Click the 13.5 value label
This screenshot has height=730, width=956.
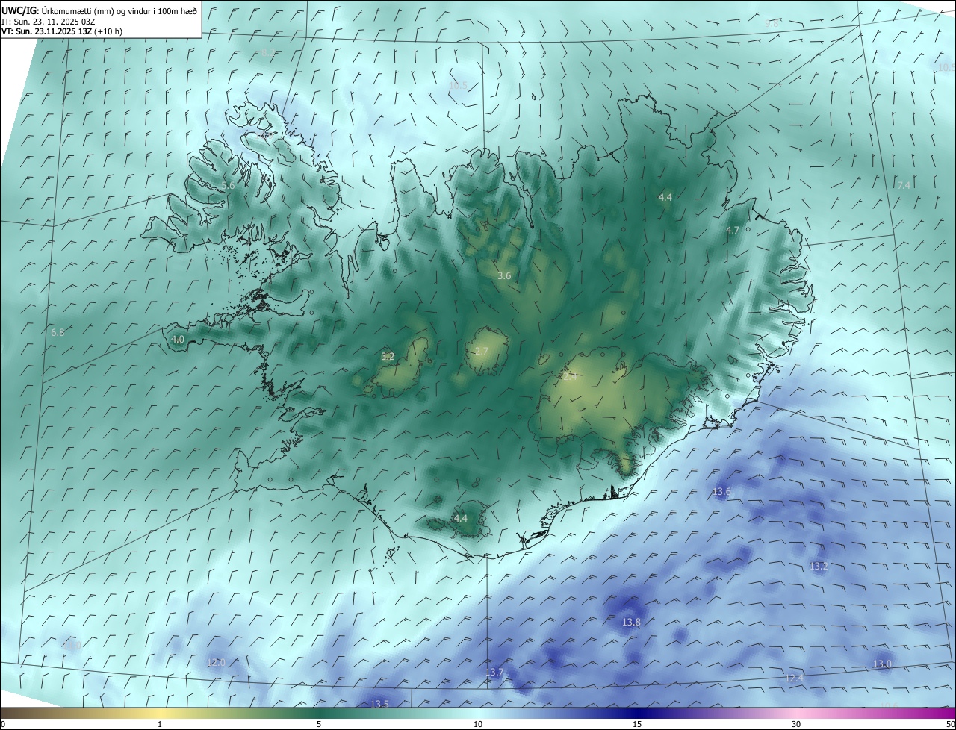pos(379,705)
